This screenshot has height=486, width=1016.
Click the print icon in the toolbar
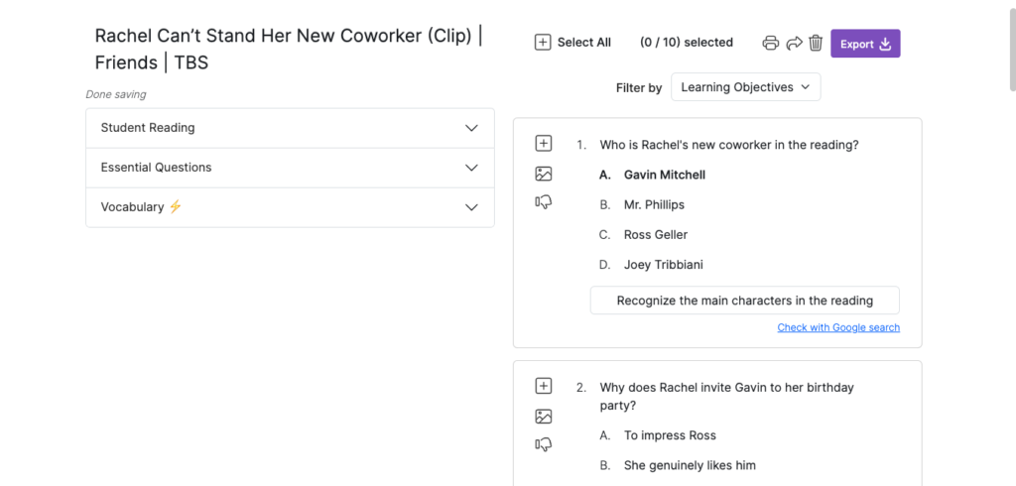[x=771, y=43]
